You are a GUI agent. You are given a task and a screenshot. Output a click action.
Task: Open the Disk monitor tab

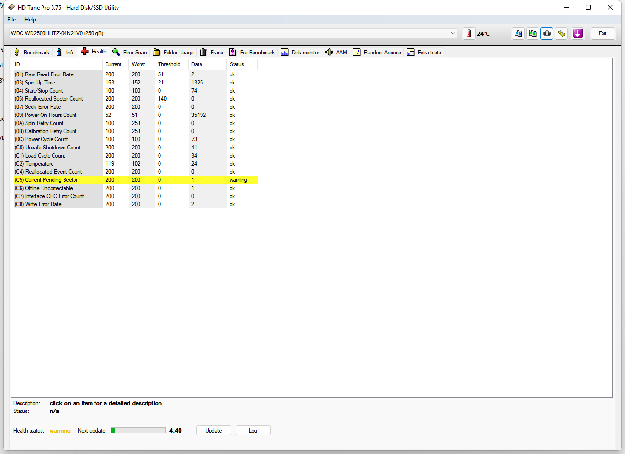[300, 53]
